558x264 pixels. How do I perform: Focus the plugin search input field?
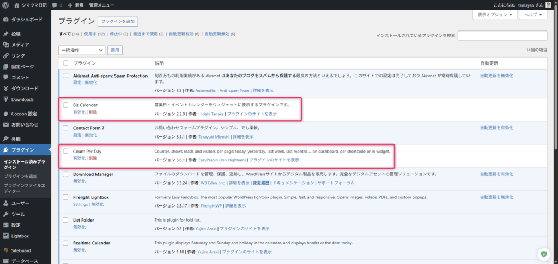tap(502, 35)
